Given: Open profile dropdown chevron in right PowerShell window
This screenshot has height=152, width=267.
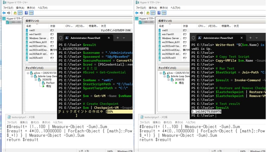Looking at the screenshot, I should coord(256,38).
